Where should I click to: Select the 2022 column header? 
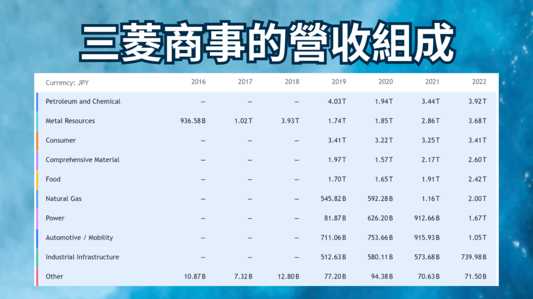(x=479, y=81)
